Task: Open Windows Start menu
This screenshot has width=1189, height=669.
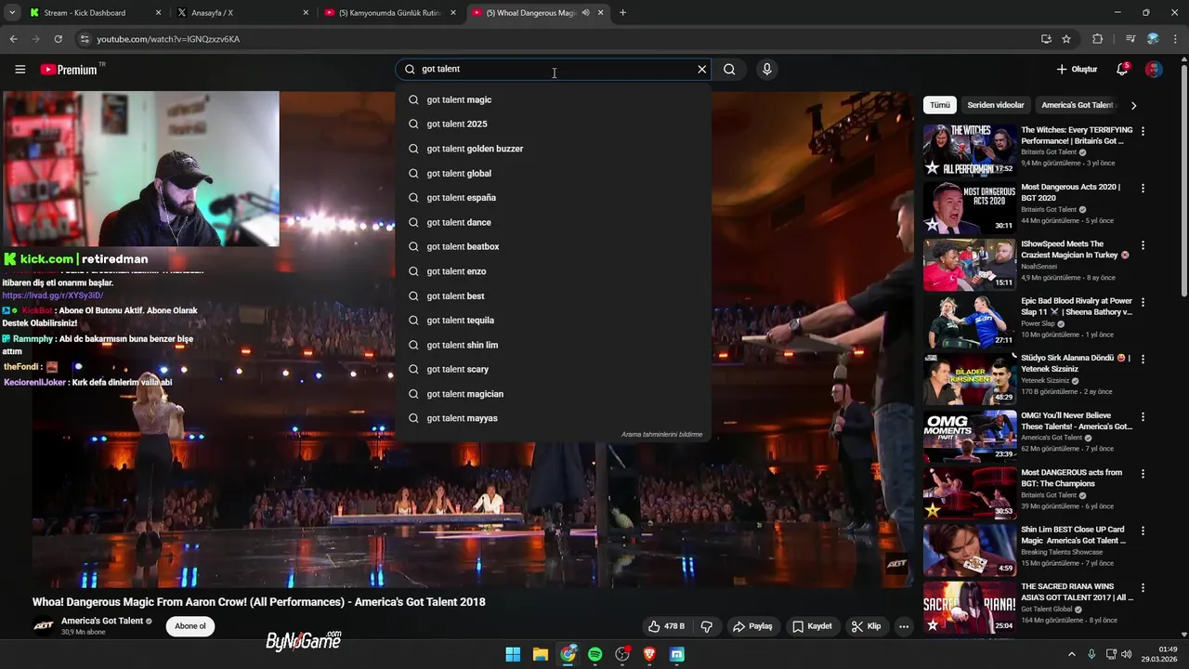Action: click(513, 654)
